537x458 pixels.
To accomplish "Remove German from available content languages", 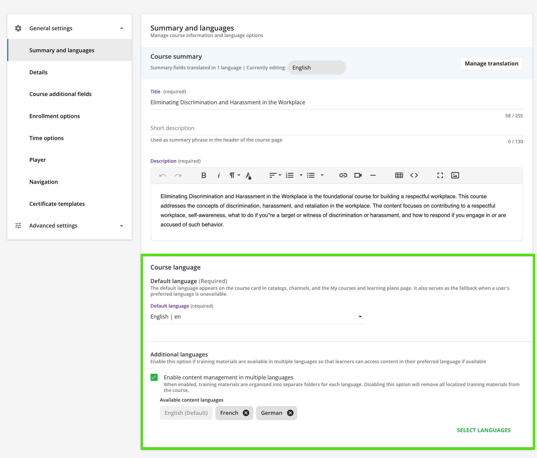I will click(290, 413).
